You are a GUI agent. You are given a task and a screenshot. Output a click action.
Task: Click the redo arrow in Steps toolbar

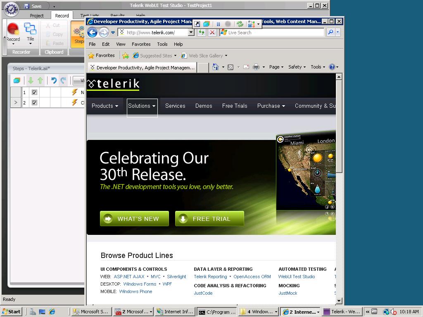(63, 80)
